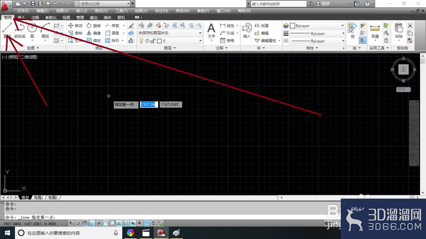Open the 修改(M) menu

pyautogui.click(x=183, y=11)
